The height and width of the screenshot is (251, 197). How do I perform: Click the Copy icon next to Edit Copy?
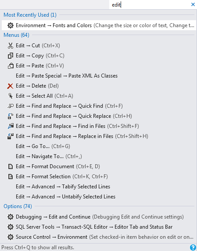(x=11, y=56)
